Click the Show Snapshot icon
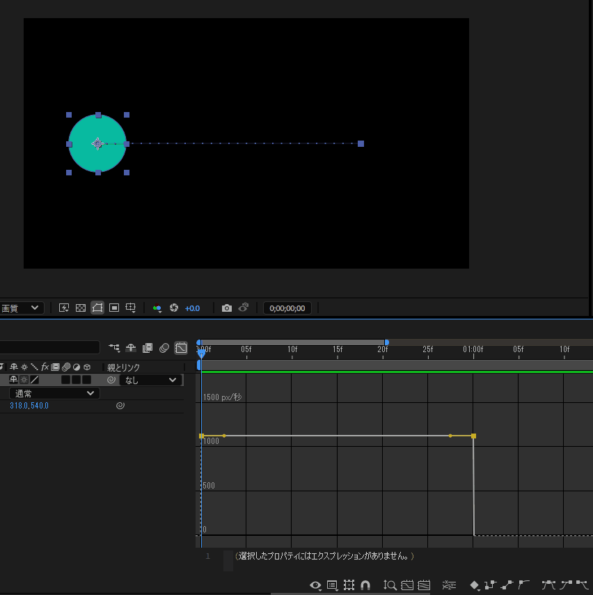This screenshot has width=593, height=595. point(244,307)
